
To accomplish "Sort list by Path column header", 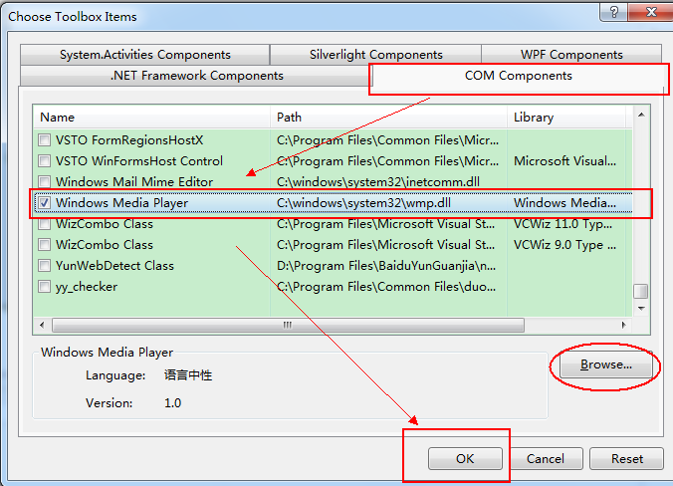I will click(x=389, y=118).
